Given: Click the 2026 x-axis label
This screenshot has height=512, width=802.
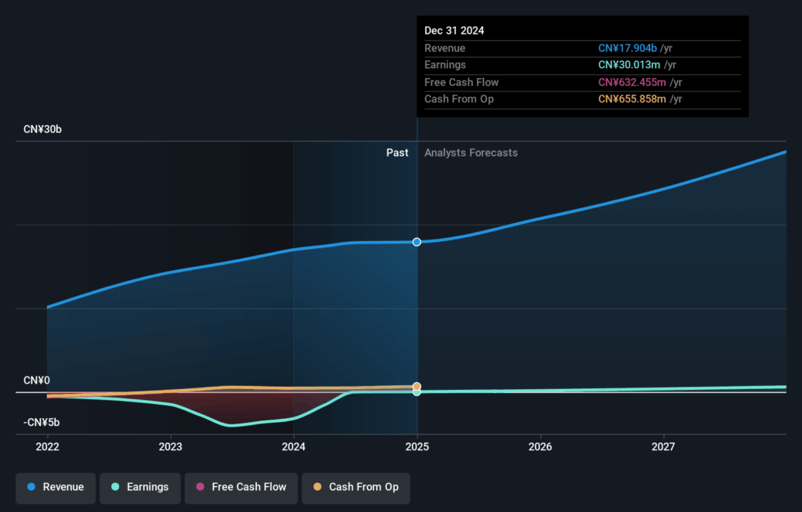Looking at the screenshot, I should point(540,446).
